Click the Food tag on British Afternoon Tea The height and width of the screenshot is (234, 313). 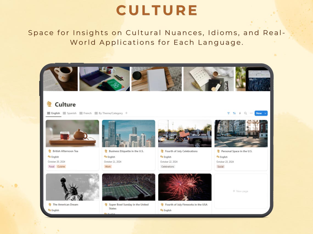pyautogui.click(x=52, y=167)
